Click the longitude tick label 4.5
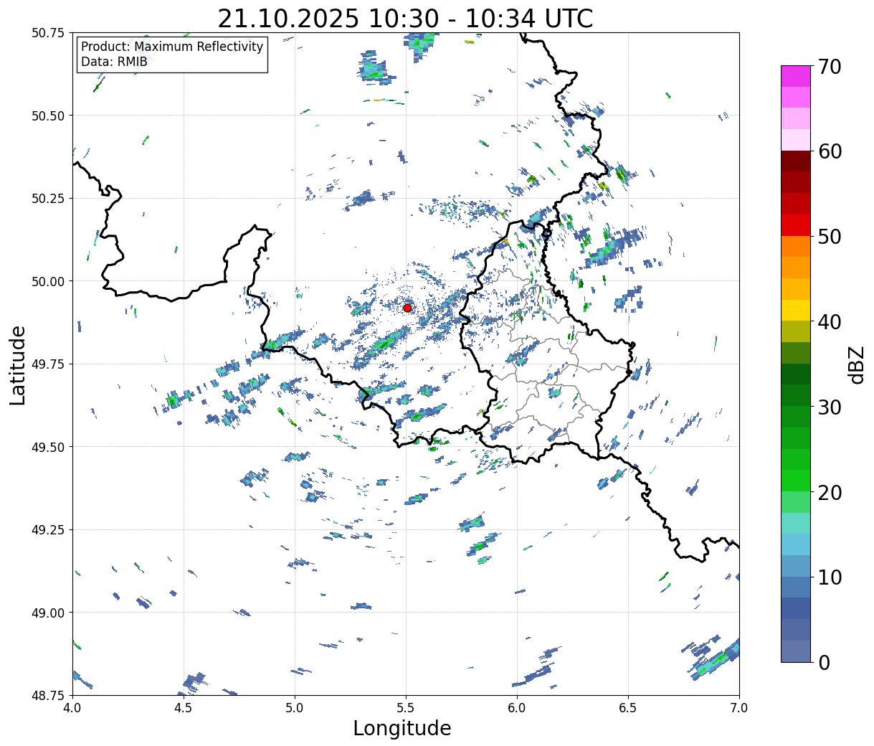 tap(184, 708)
